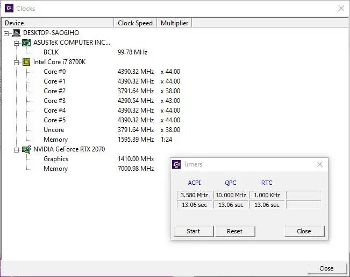The height and width of the screenshot is (277, 350).
Task: Click the 3.580 MHz ACPI frequency field
Action: pos(194,195)
